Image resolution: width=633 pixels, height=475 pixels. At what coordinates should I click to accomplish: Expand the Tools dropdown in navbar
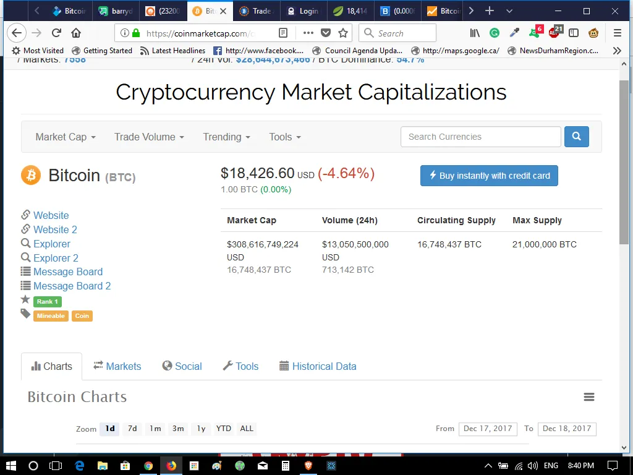[x=285, y=137]
